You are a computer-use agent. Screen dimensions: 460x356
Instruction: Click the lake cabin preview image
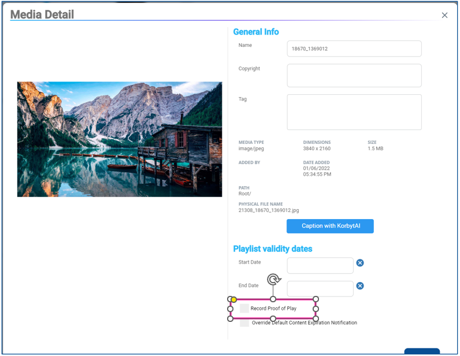click(120, 139)
